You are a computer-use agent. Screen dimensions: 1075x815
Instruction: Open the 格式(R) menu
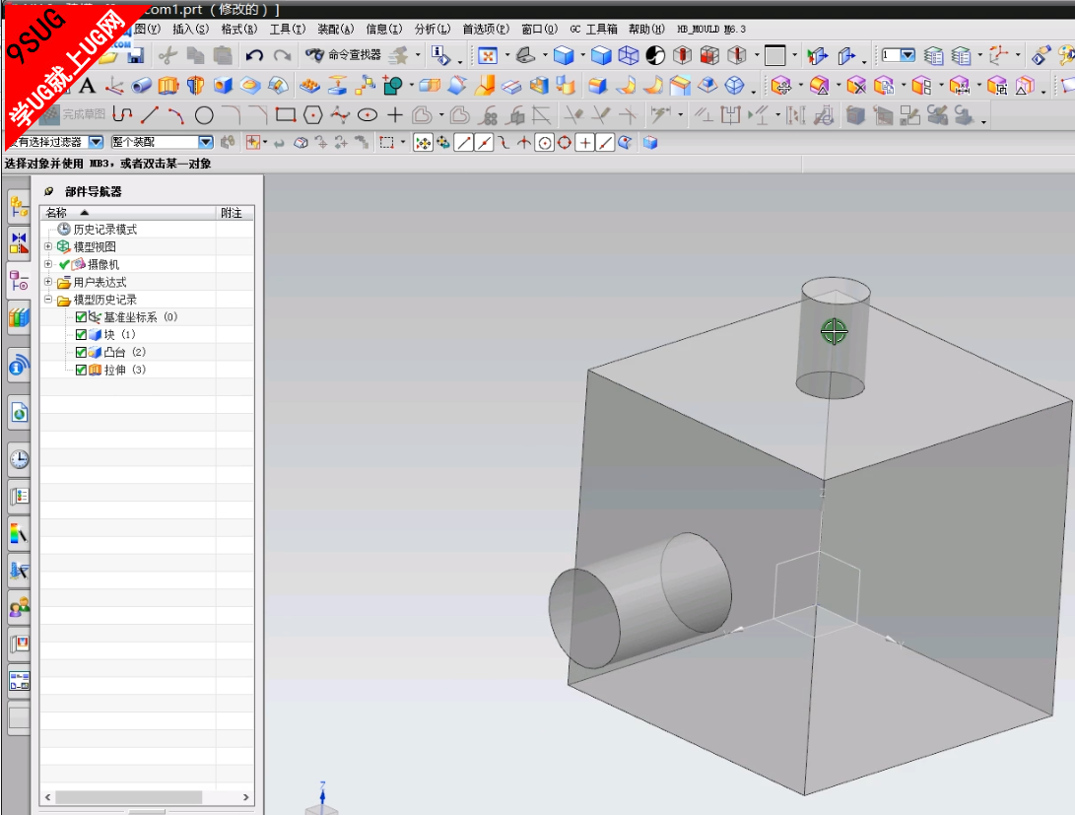(x=238, y=29)
